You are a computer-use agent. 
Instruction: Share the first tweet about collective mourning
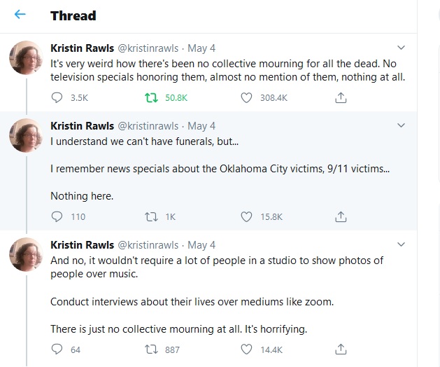(341, 98)
